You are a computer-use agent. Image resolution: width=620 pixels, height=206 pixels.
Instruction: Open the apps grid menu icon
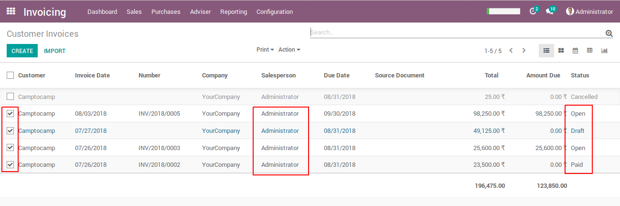coord(11,11)
